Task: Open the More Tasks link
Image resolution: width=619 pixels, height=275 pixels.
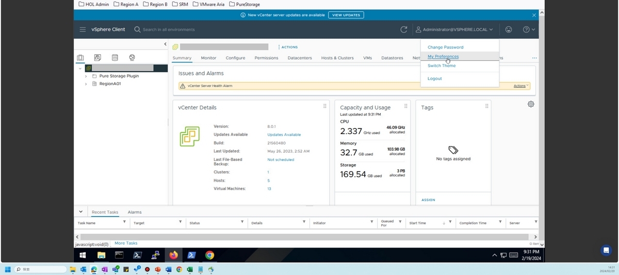Action: click(x=126, y=243)
